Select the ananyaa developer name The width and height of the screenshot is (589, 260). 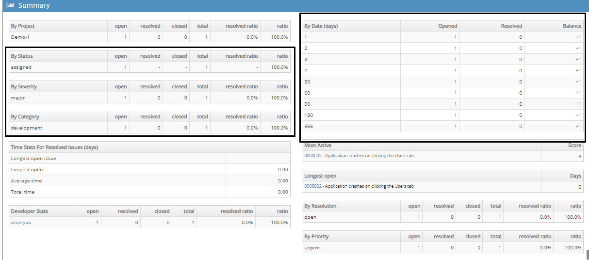click(x=21, y=223)
